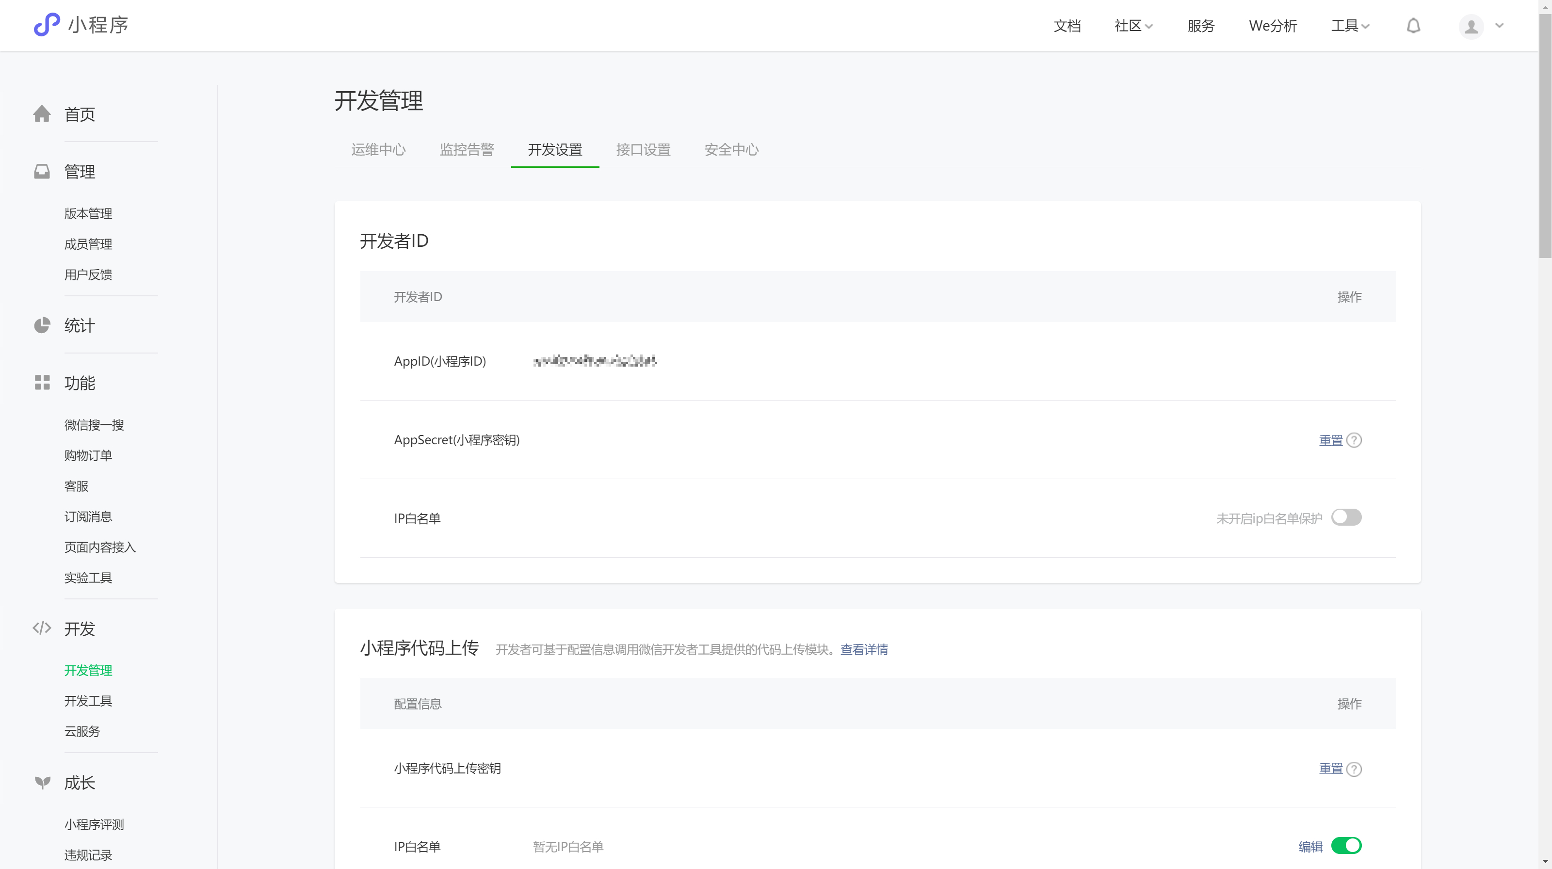
Task: Open the account dropdown arrow
Action: (1500, 26)
